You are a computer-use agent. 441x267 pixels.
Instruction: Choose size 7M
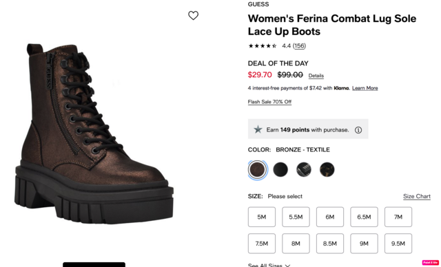point(398,217)
